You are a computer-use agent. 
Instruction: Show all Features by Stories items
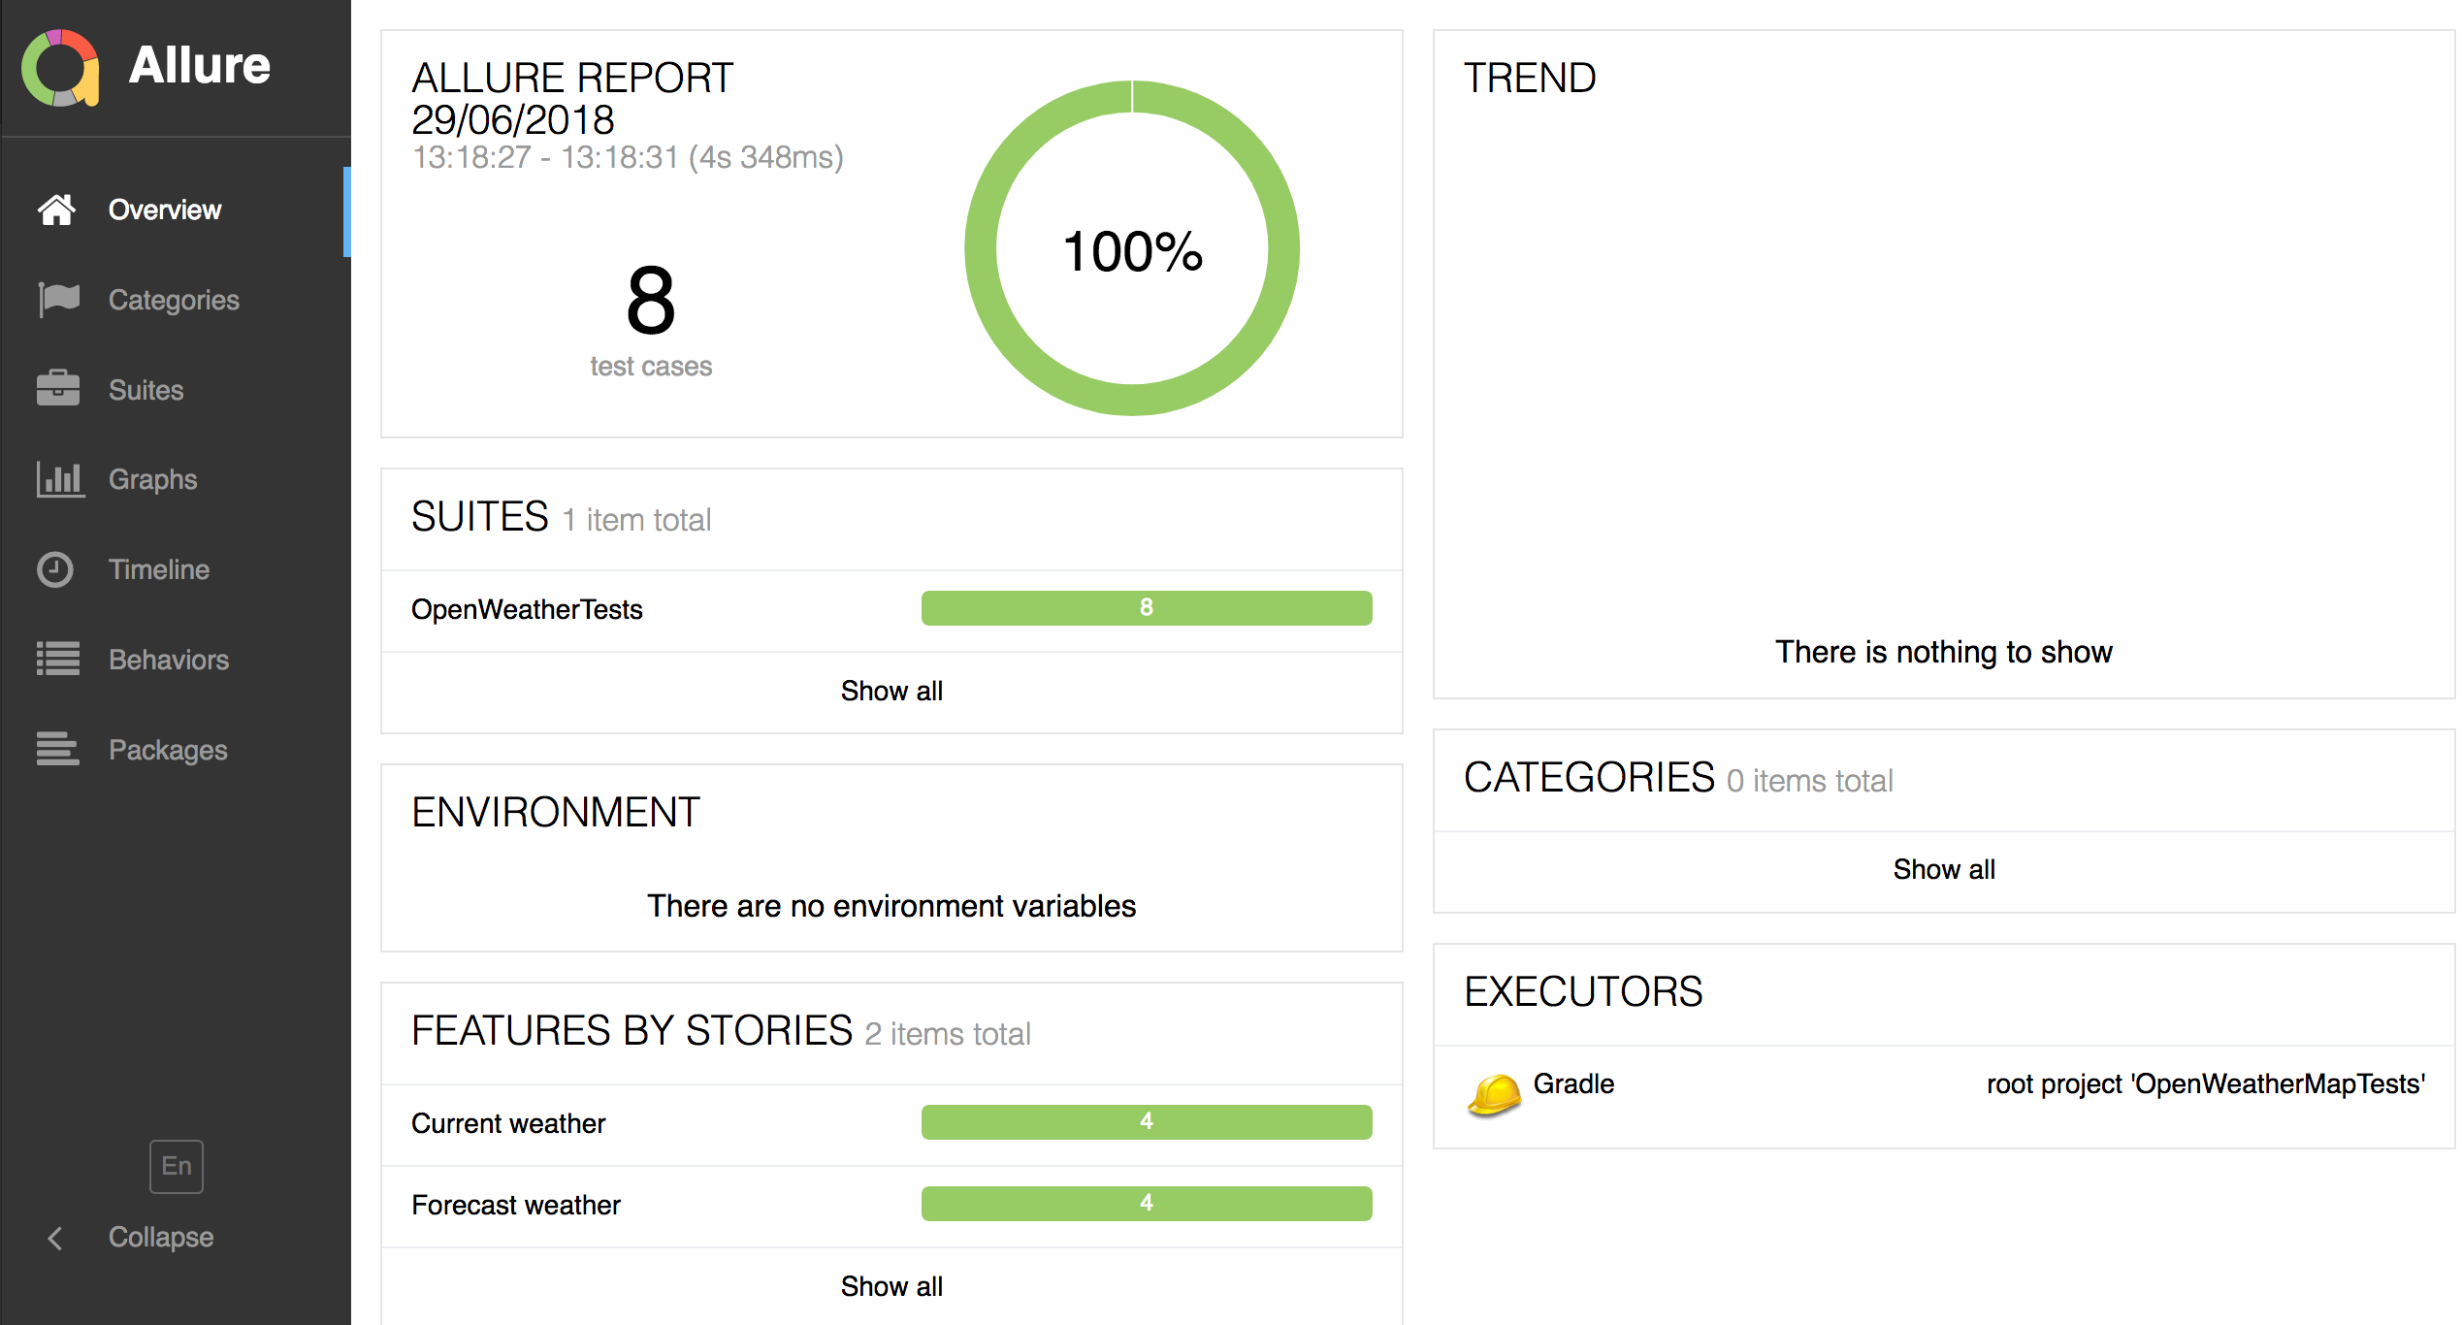891,1286
